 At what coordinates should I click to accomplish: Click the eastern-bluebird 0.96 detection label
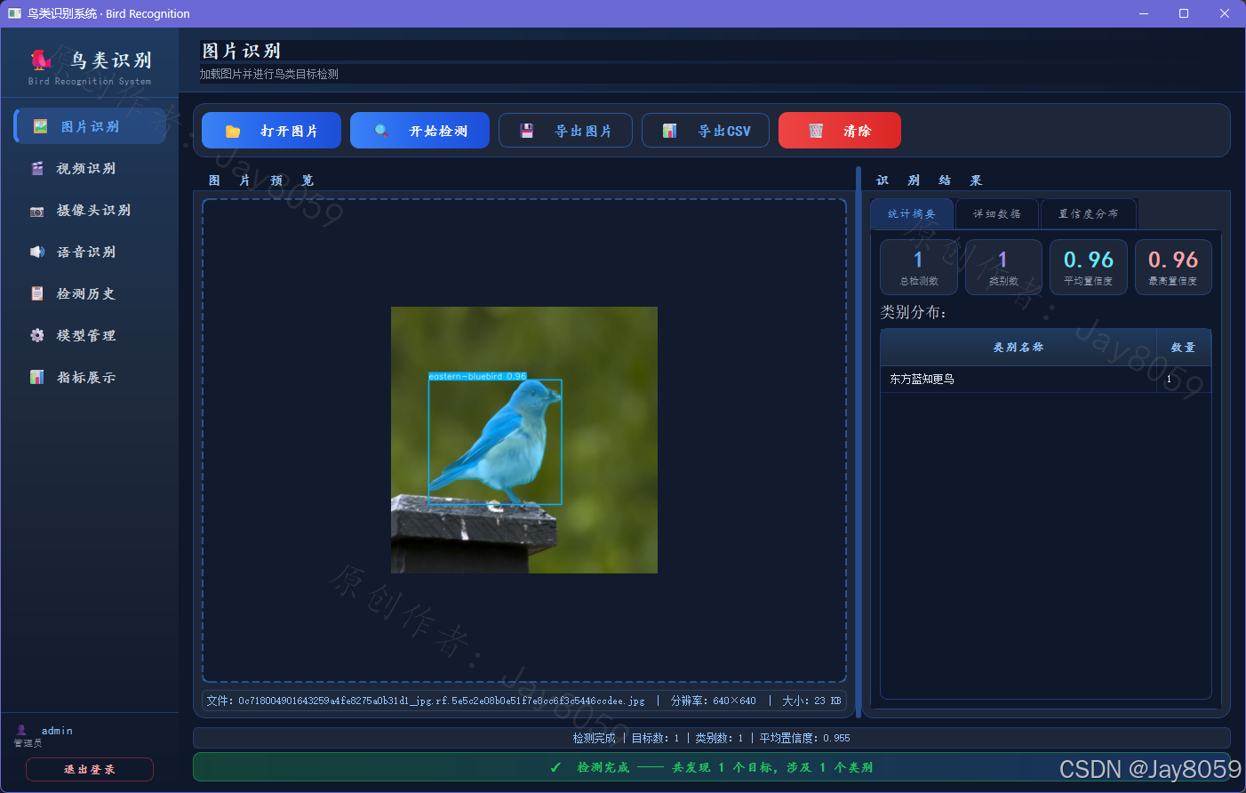point(477,376)
